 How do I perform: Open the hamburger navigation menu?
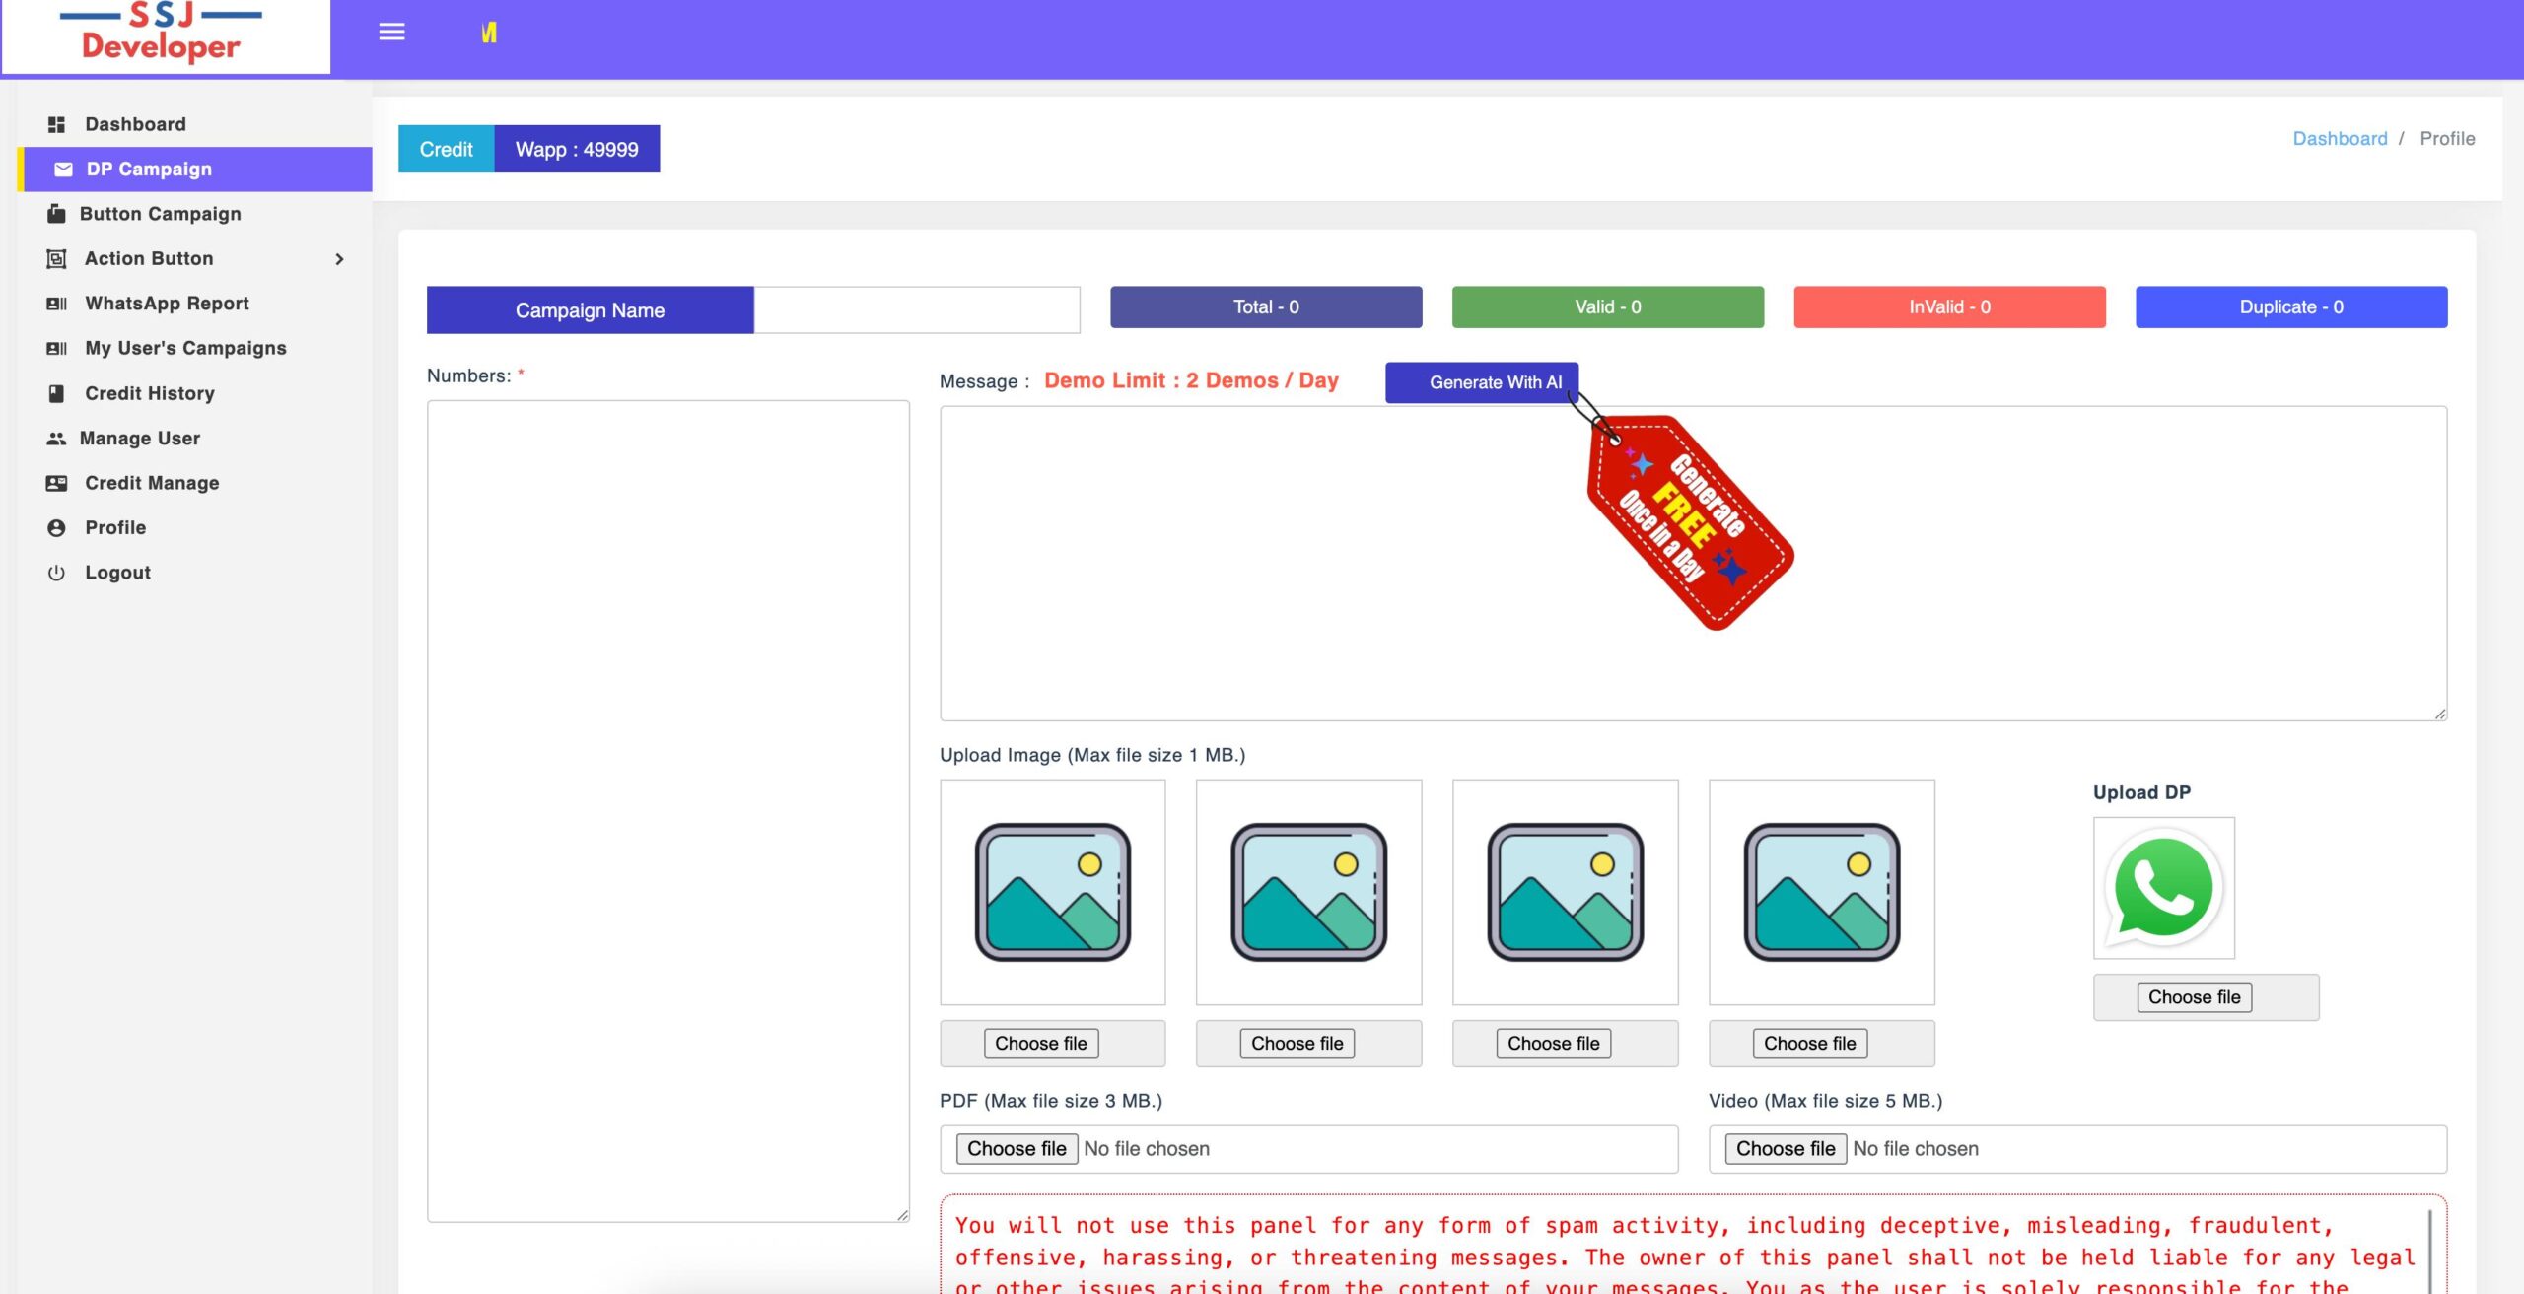click(x=390, y=31)
